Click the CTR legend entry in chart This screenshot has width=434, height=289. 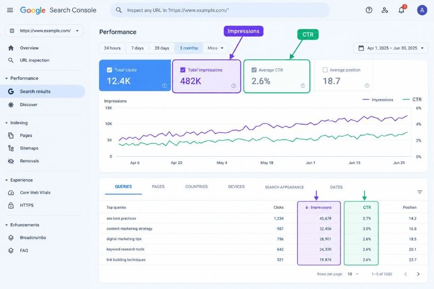pos(412,99)
